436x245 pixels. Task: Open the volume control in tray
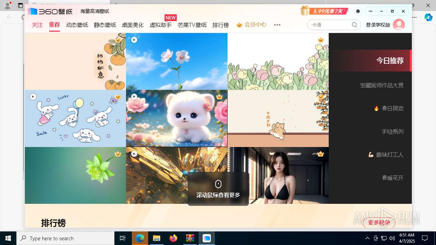pos(392,238)
